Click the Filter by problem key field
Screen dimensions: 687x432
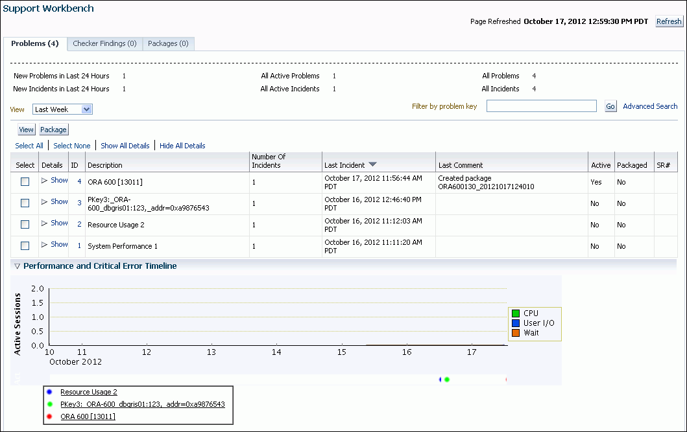pyautogui.click(x=541, y=106)
